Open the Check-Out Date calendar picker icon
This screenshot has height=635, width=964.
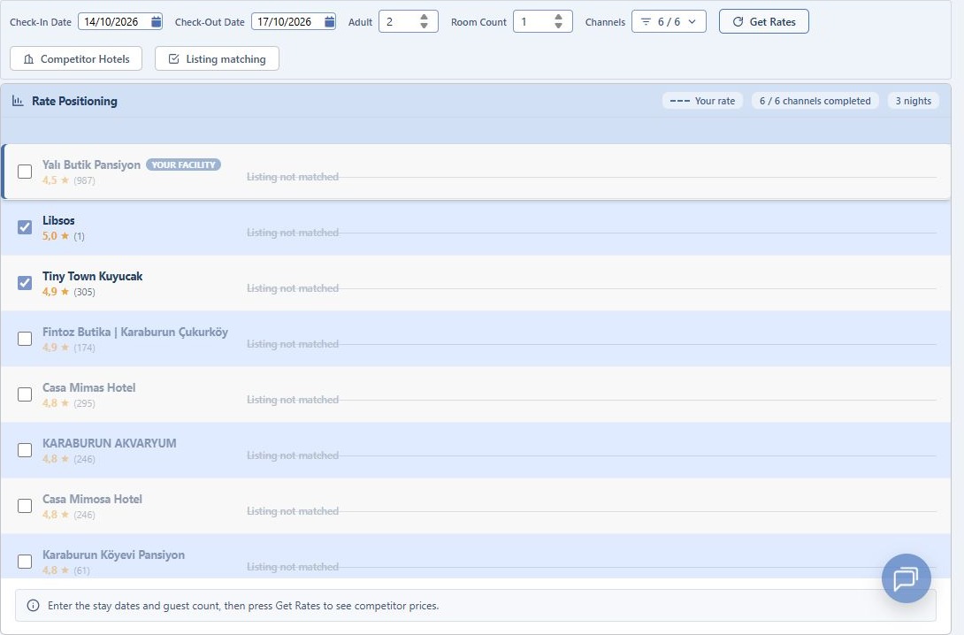coord(330,21)
